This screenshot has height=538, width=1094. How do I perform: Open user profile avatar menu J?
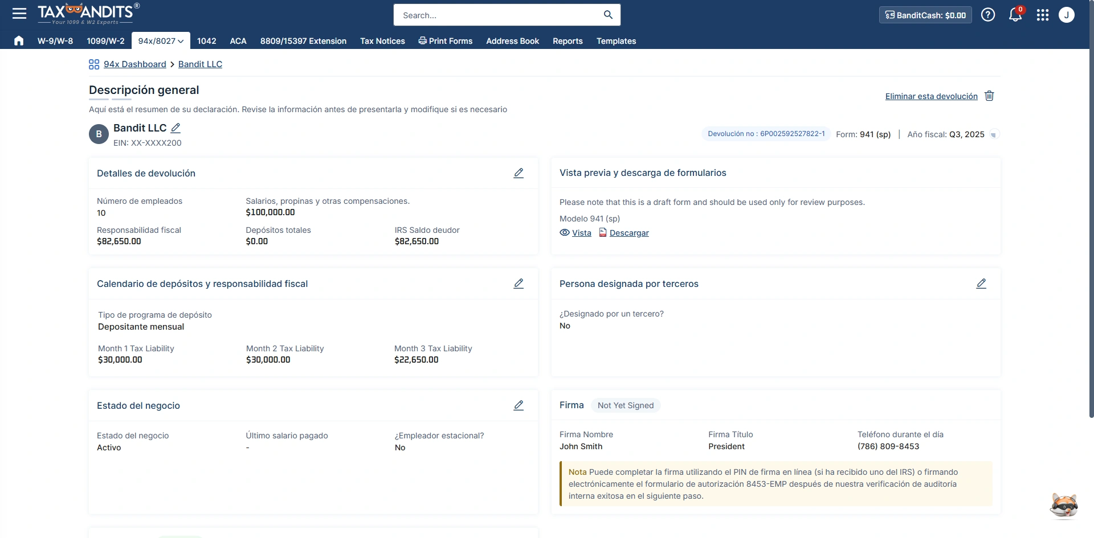click(x=1067, y=15)
